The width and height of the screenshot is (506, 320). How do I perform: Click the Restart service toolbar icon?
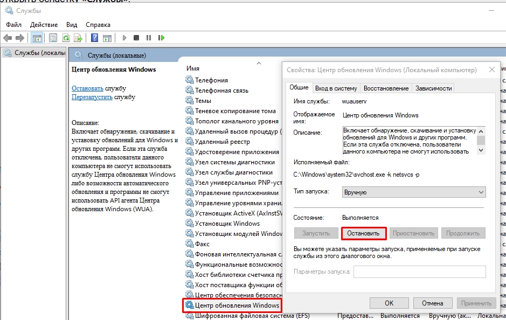[161, 38]
